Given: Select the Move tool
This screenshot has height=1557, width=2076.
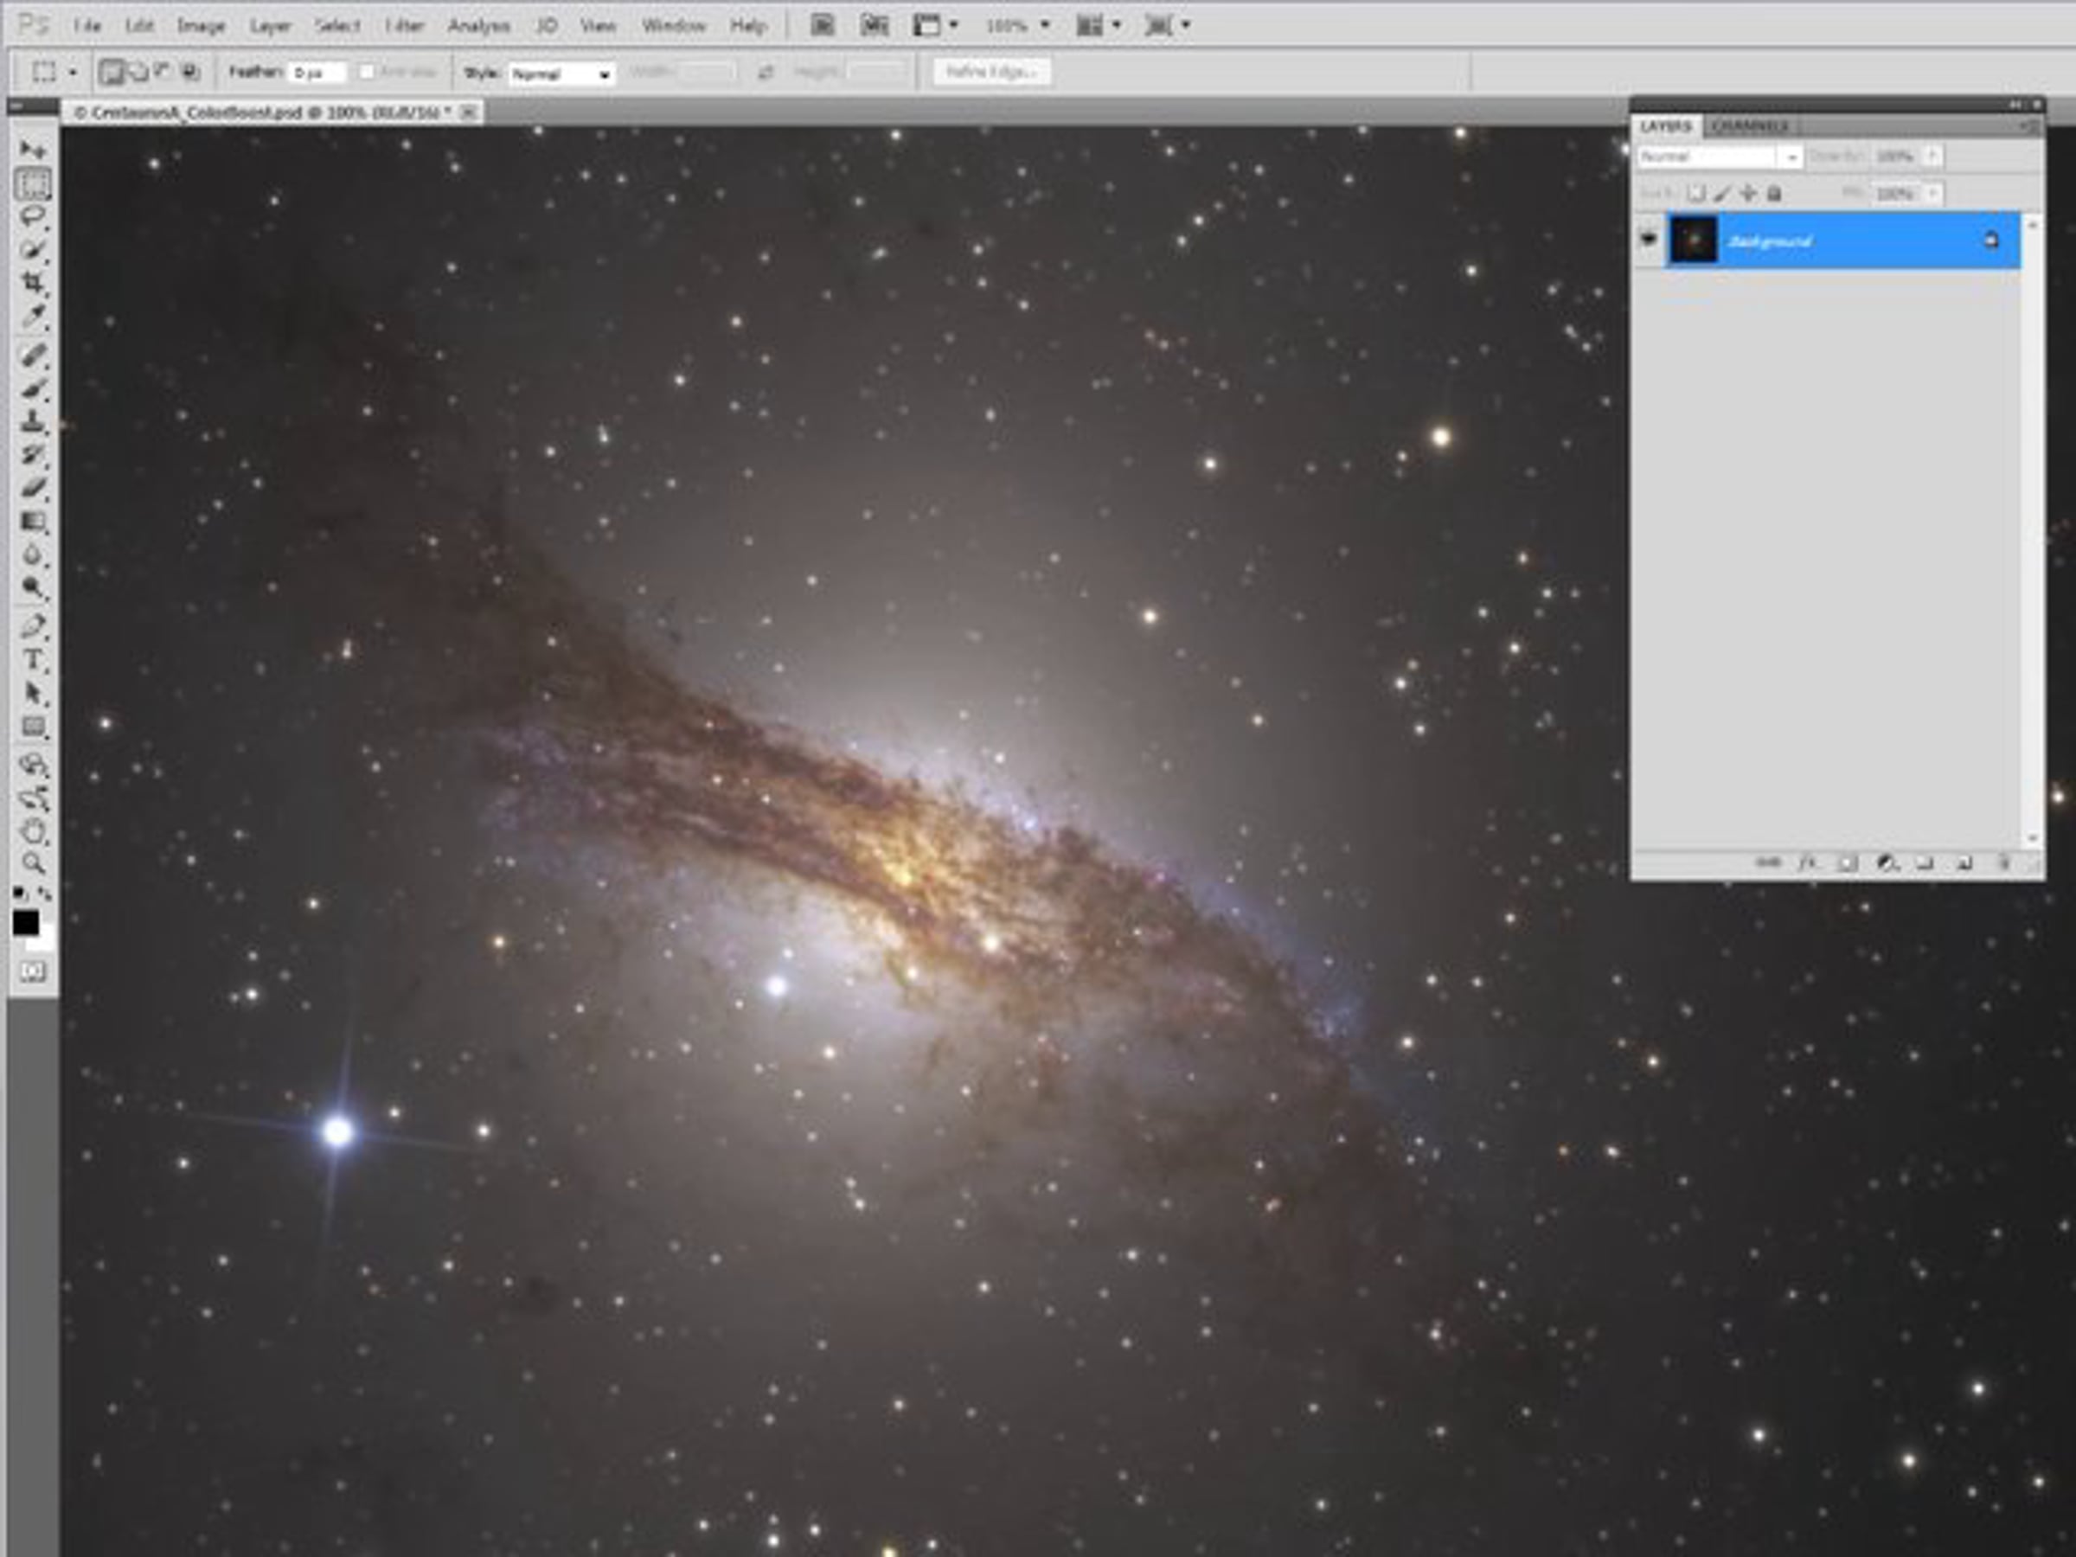Looking at the screenshot, I should point(33,150).
